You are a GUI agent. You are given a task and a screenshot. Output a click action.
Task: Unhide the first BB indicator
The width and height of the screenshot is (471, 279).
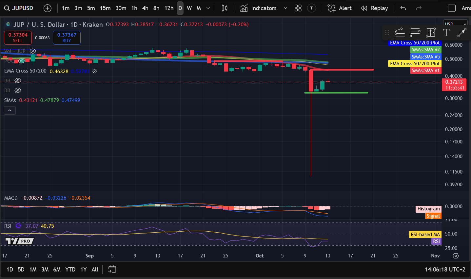(x=18, y=80)
